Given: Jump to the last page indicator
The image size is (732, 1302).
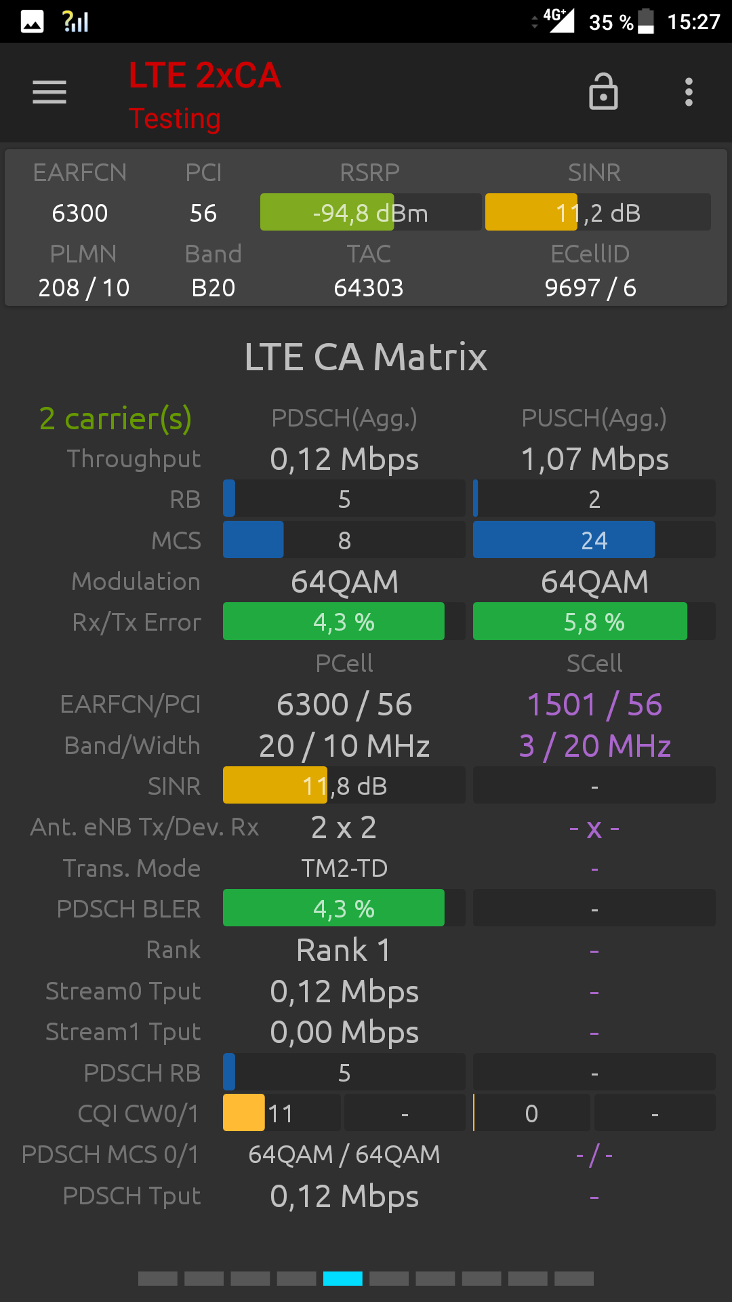Looking at the screenshot, I should click(574, 1278).
